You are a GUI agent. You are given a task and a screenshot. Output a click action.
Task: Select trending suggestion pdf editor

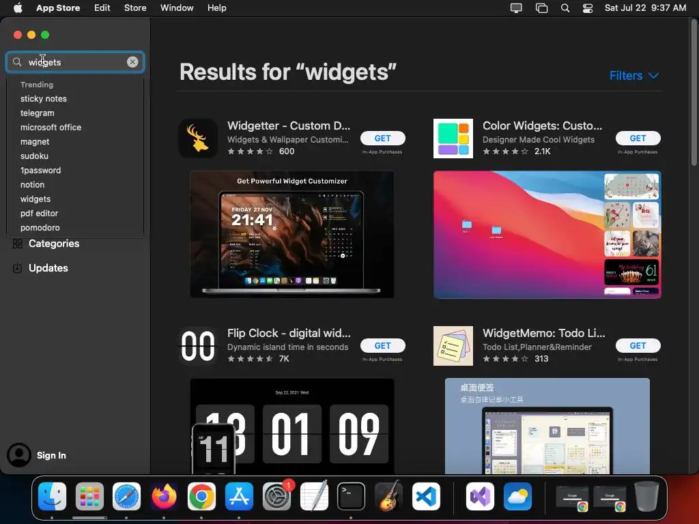click(39, 214)
